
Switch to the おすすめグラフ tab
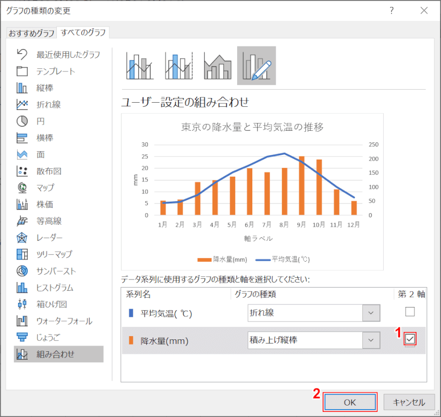coord(31,33)
